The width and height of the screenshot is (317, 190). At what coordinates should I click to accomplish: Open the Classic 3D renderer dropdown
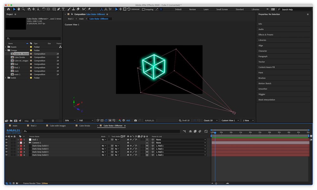[x=211, y=121]
